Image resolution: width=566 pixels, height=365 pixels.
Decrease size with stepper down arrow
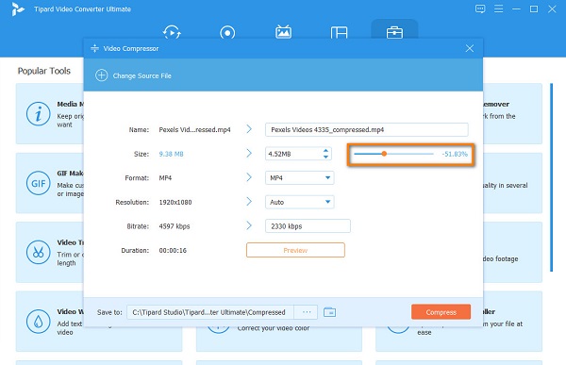(x=325, y=157)
